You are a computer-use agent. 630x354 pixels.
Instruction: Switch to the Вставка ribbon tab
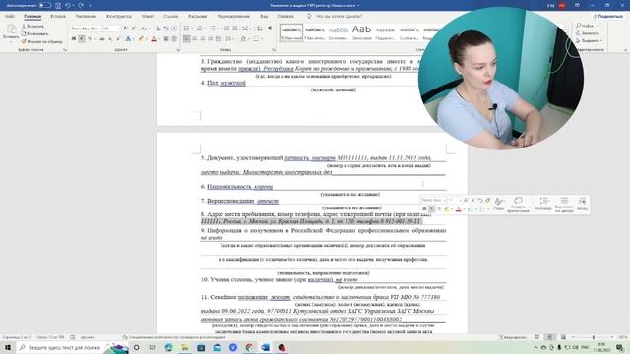tap(58, 16)
